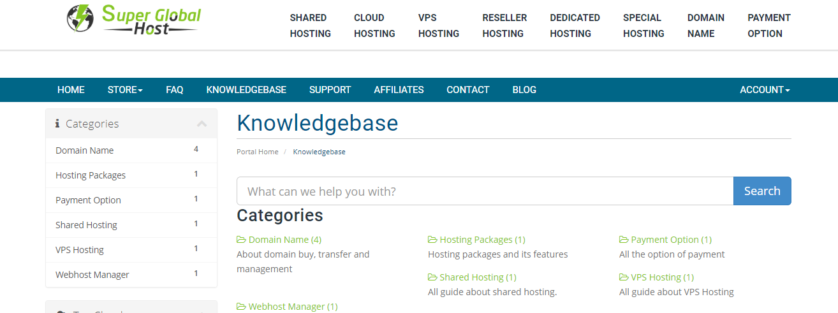This screenshot has height=313, width=838.
Task: Select Cloud Hosting in top navigation
Action: tap(374, 25)
